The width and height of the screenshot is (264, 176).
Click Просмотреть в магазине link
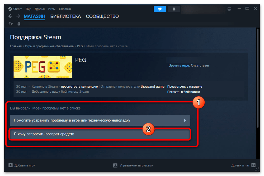tap(185, 86)
